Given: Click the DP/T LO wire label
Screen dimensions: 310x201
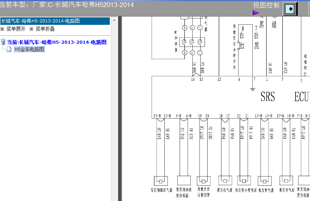Looking at the screenshot, I should coord(202,132).
